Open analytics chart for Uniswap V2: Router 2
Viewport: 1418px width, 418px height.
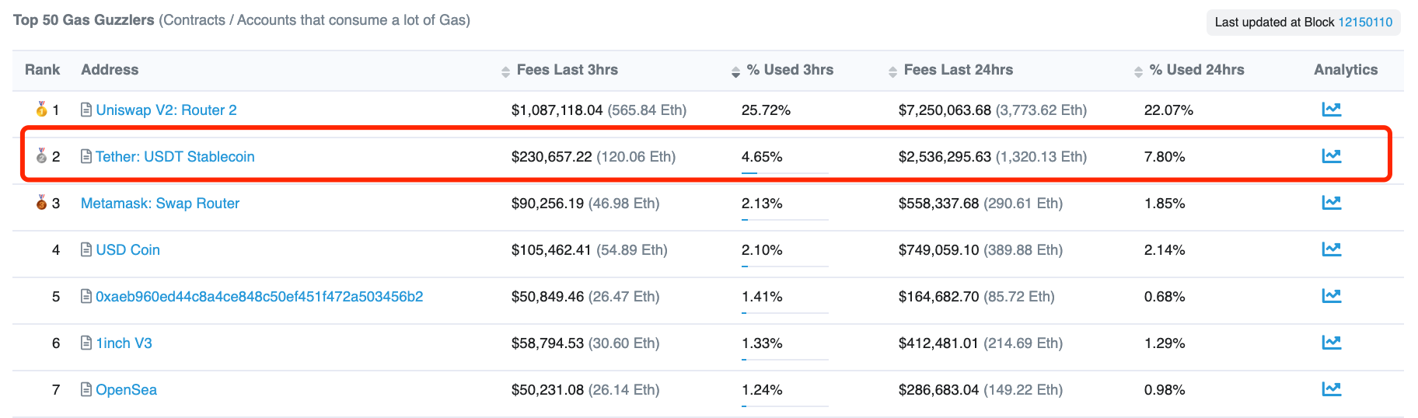coord(1331,110)
